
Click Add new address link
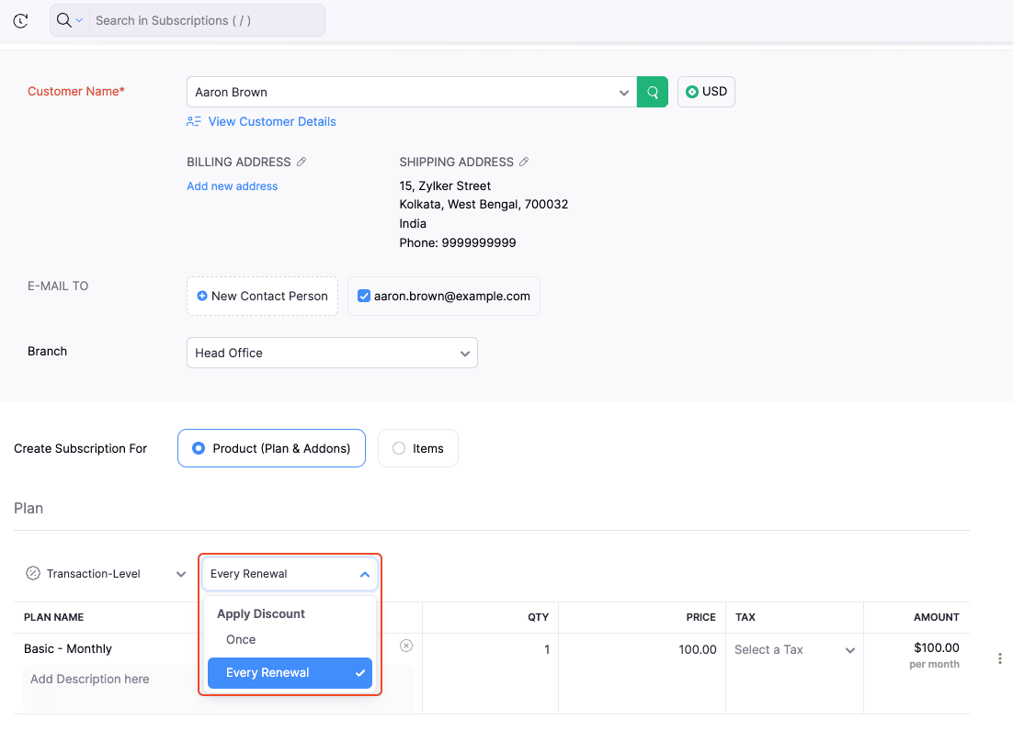click(x=232, y=185)
